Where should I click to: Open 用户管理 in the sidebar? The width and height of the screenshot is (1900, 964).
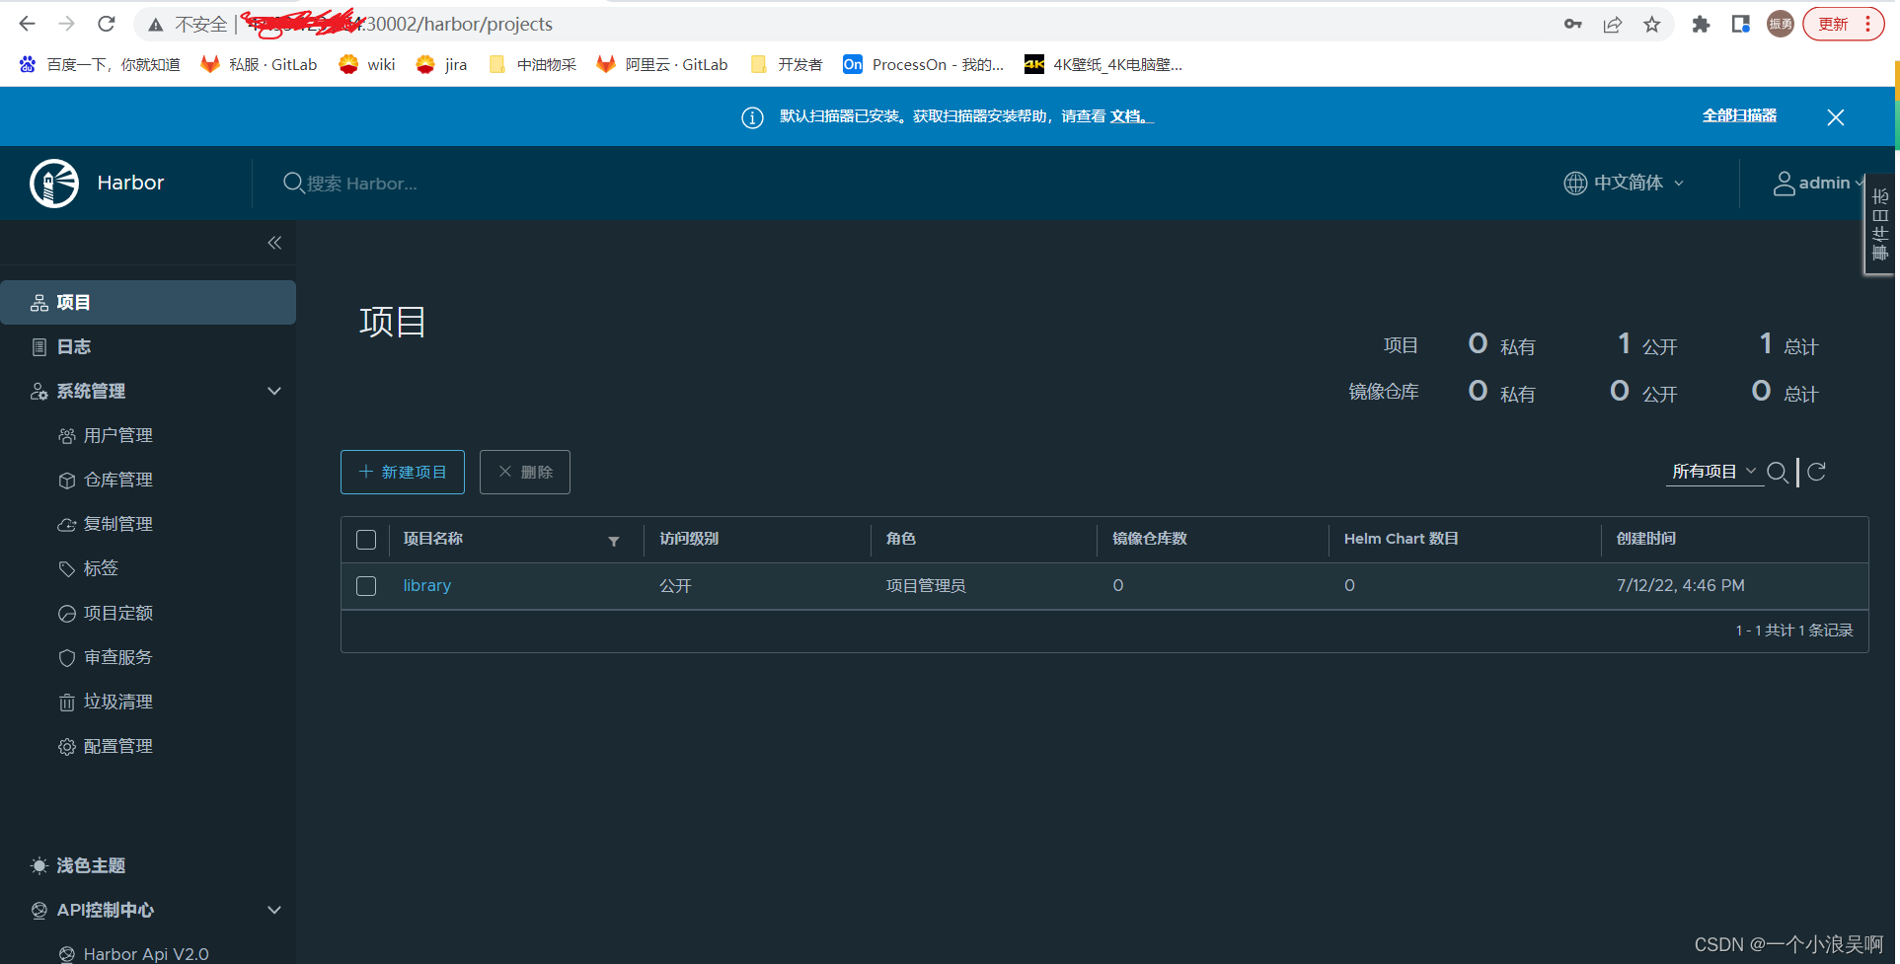[117, 435]
